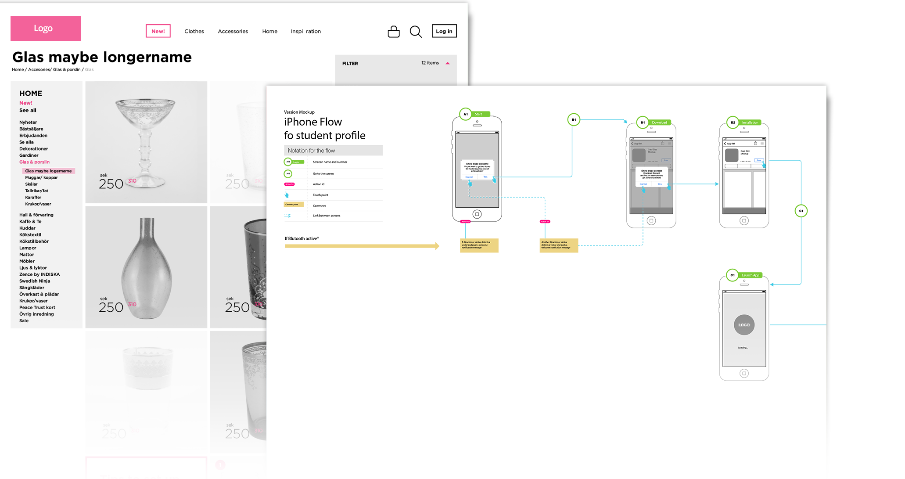
Task: Click the C1 Launch App marker
Action: 744,275
